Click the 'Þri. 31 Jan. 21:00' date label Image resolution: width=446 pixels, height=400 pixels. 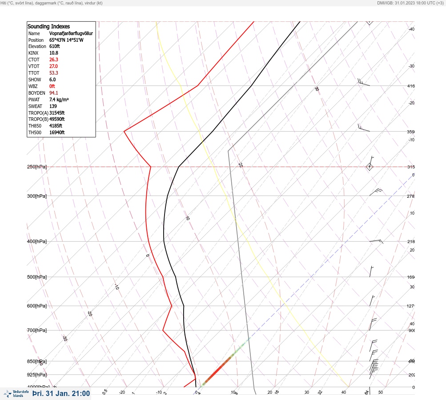click(x=61, y=393)
